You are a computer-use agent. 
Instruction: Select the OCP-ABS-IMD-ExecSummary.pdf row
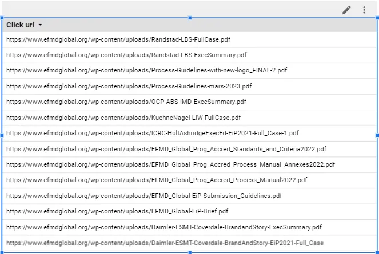(190, 102)
